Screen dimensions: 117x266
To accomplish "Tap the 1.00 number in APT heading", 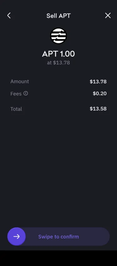I will [67, 54].
